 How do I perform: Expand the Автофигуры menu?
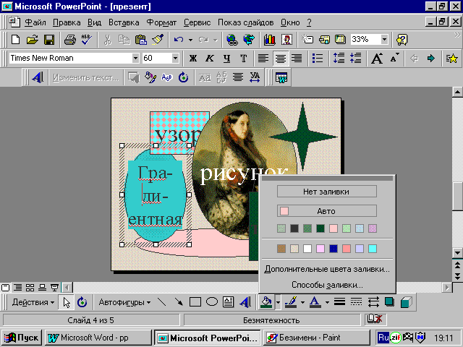[124, 302]
